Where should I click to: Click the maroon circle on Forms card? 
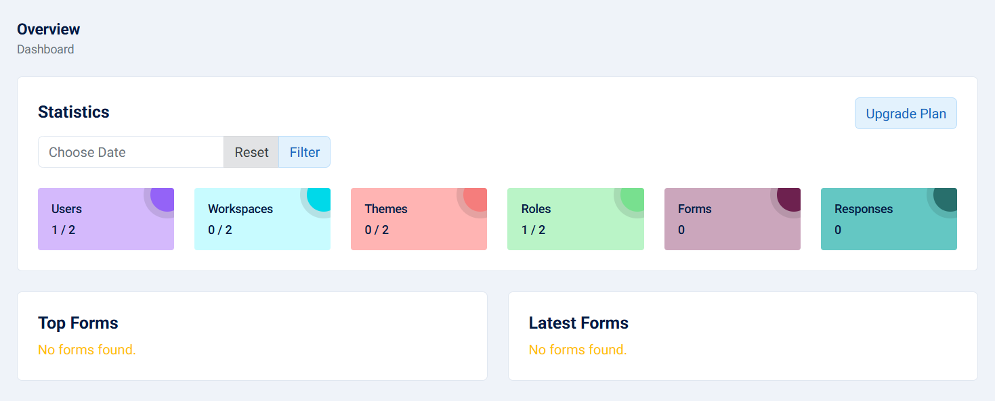(x=790, y=199)
